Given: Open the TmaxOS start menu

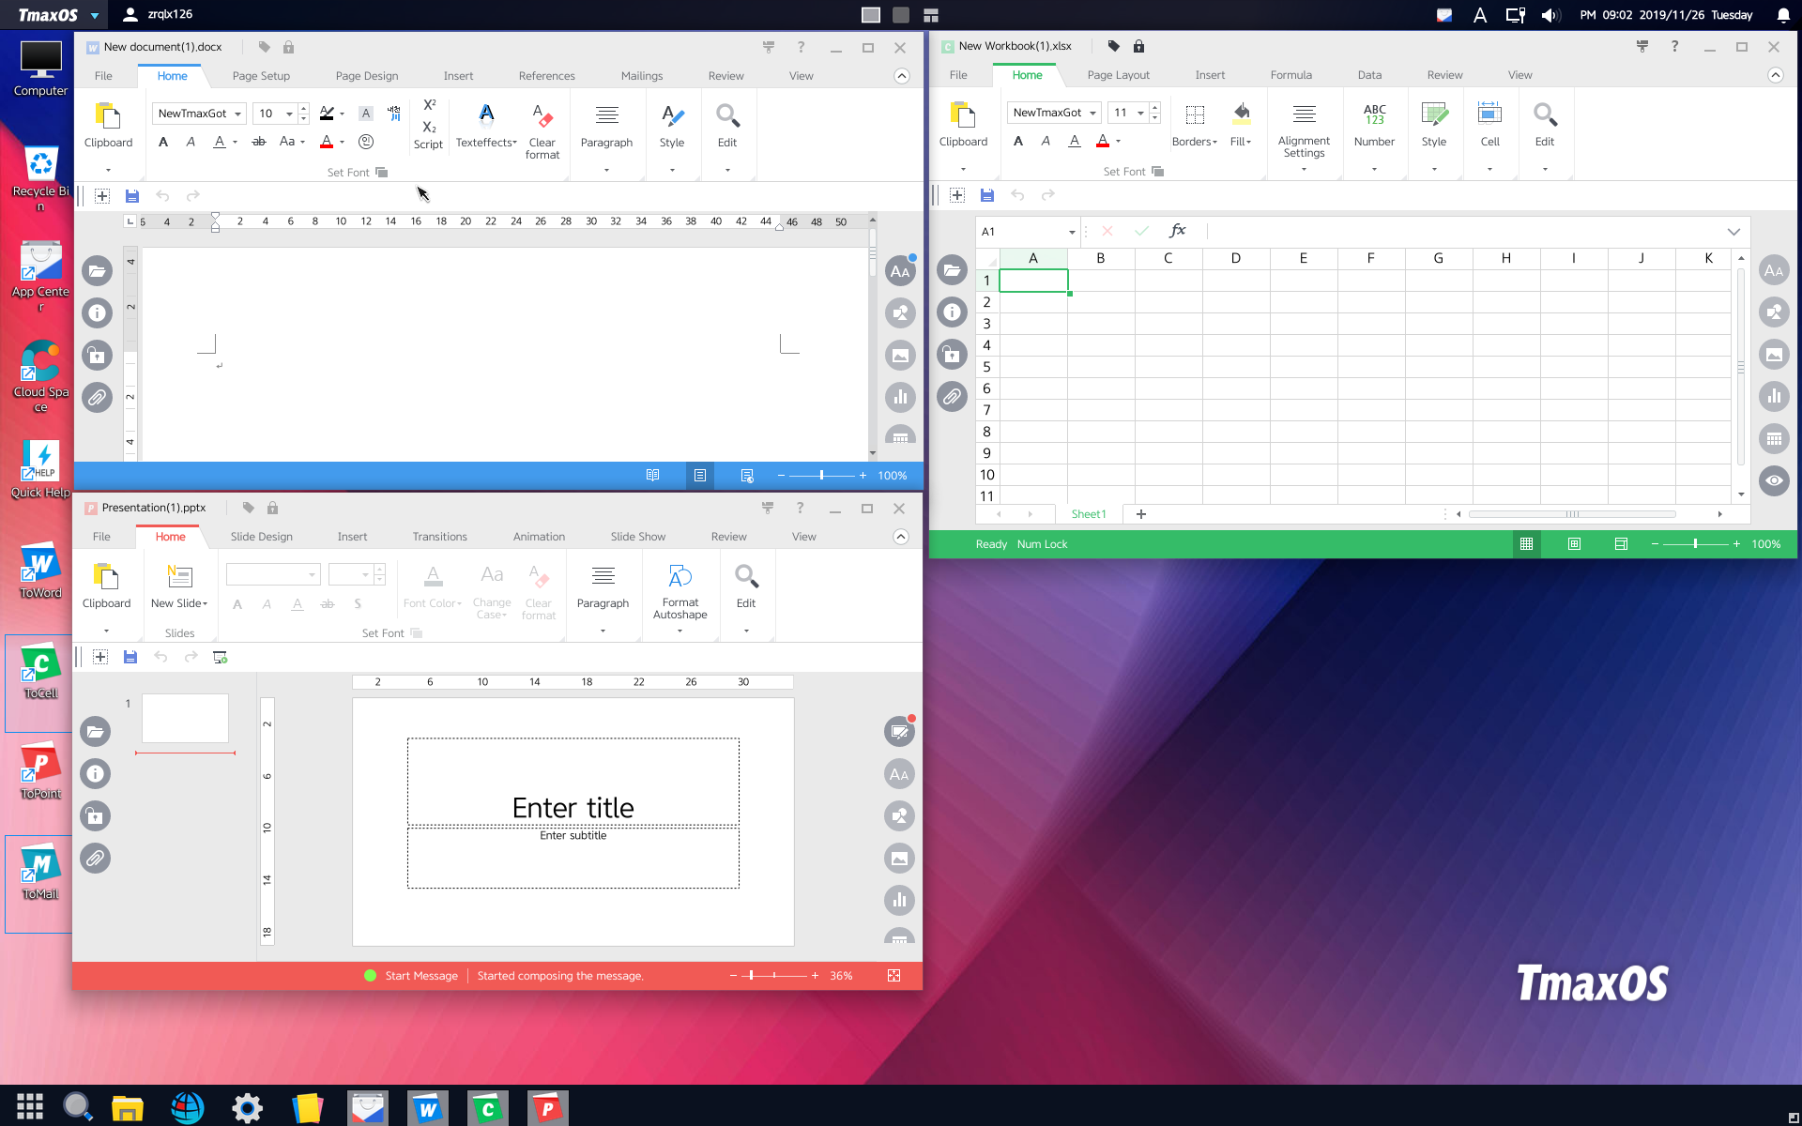Looking at the screenshot, I should click(x=59, y=15).
